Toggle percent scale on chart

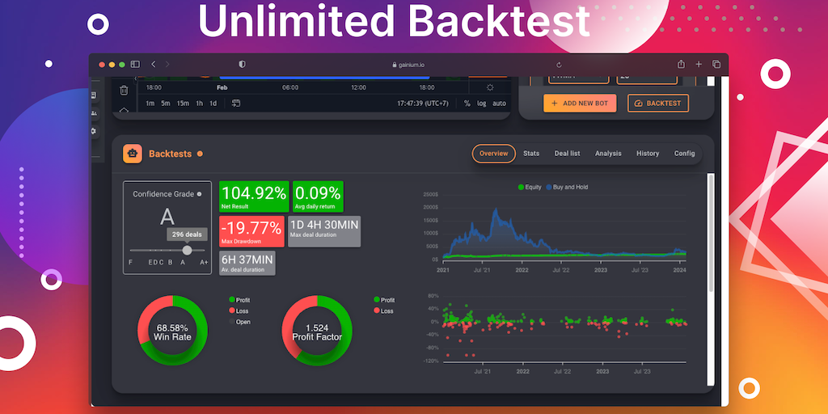coord(467,103)
